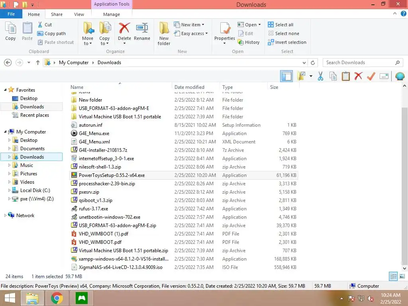The image size is (408, 306).
Task: Go up one folder level
Action: coord(38,63)
